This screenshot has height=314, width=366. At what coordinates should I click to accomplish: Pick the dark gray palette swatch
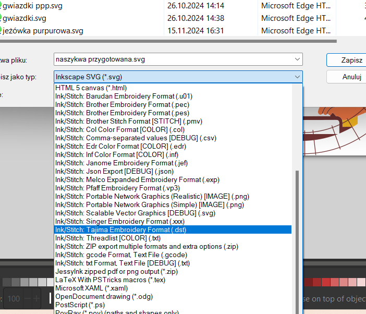(x=7, y=282)
